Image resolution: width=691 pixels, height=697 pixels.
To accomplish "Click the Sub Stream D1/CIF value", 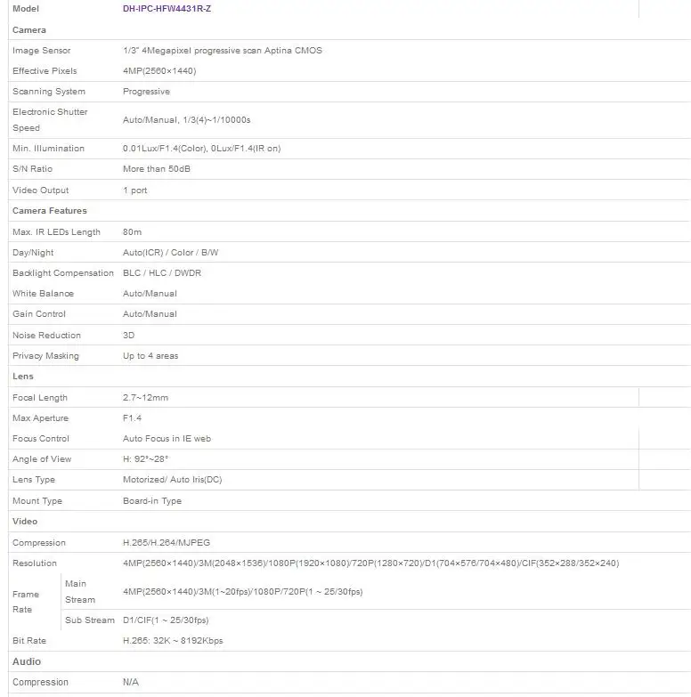I will point(166,620).
